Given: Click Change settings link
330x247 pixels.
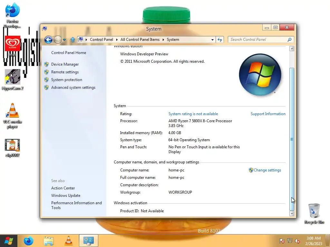Looking at the screenshot, I should coord(267,170).
